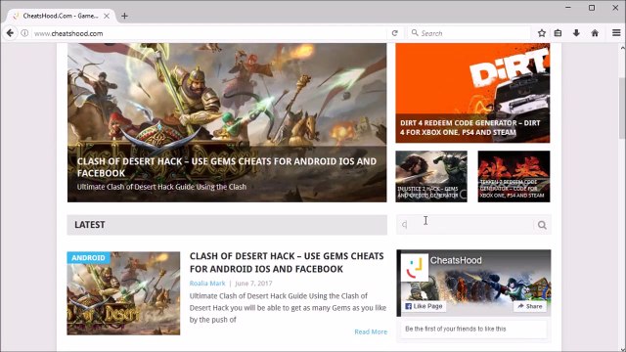Maximize the browser window

click(x=592, y=8)
